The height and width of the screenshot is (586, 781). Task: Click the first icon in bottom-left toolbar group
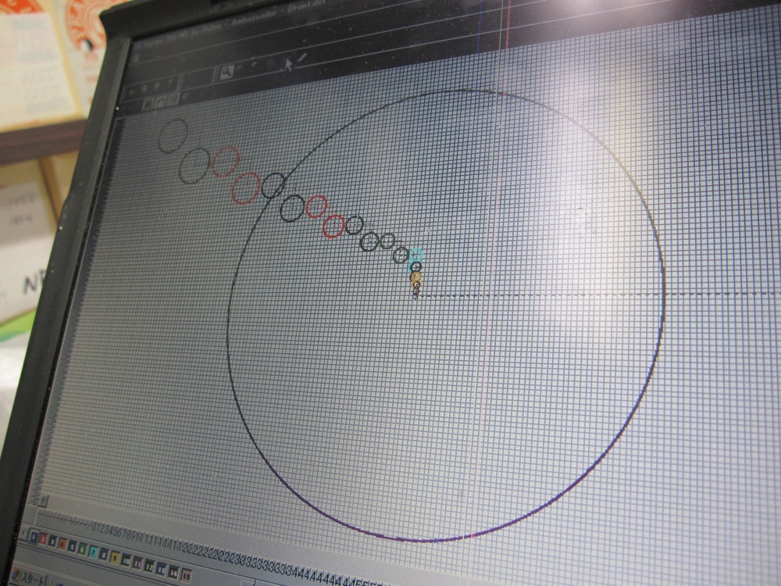coord(146,103)
